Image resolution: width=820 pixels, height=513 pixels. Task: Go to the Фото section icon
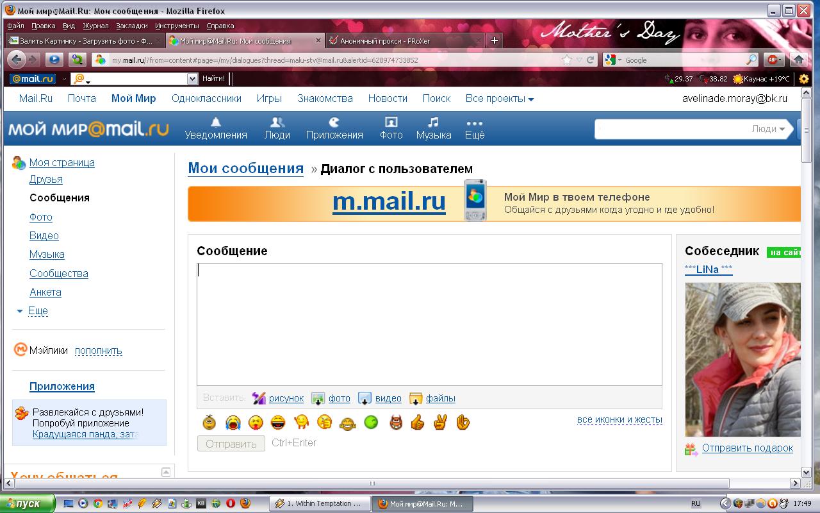391,122
